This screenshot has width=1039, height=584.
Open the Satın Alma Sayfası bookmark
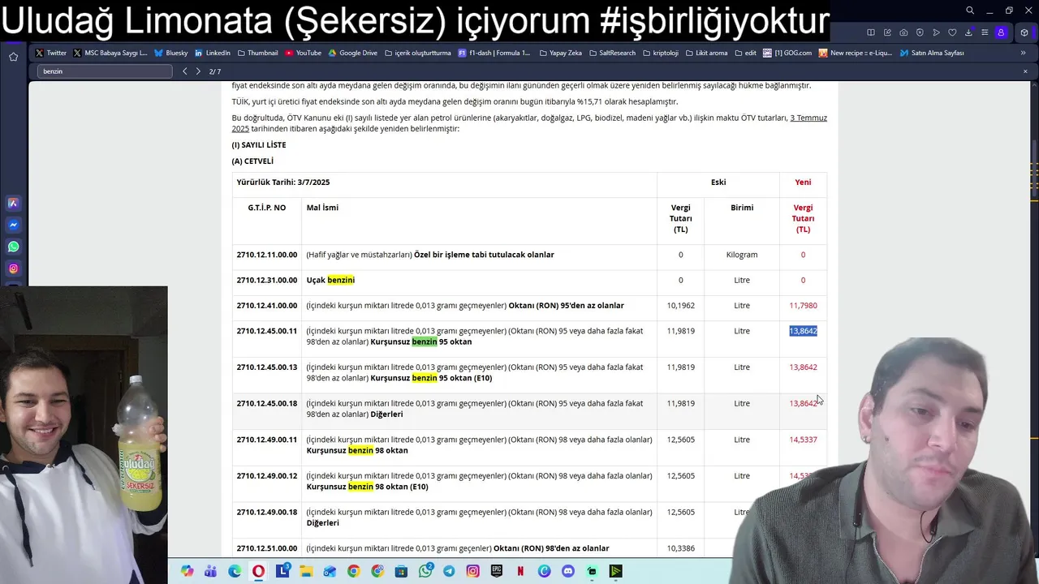(x=932, y=53)
